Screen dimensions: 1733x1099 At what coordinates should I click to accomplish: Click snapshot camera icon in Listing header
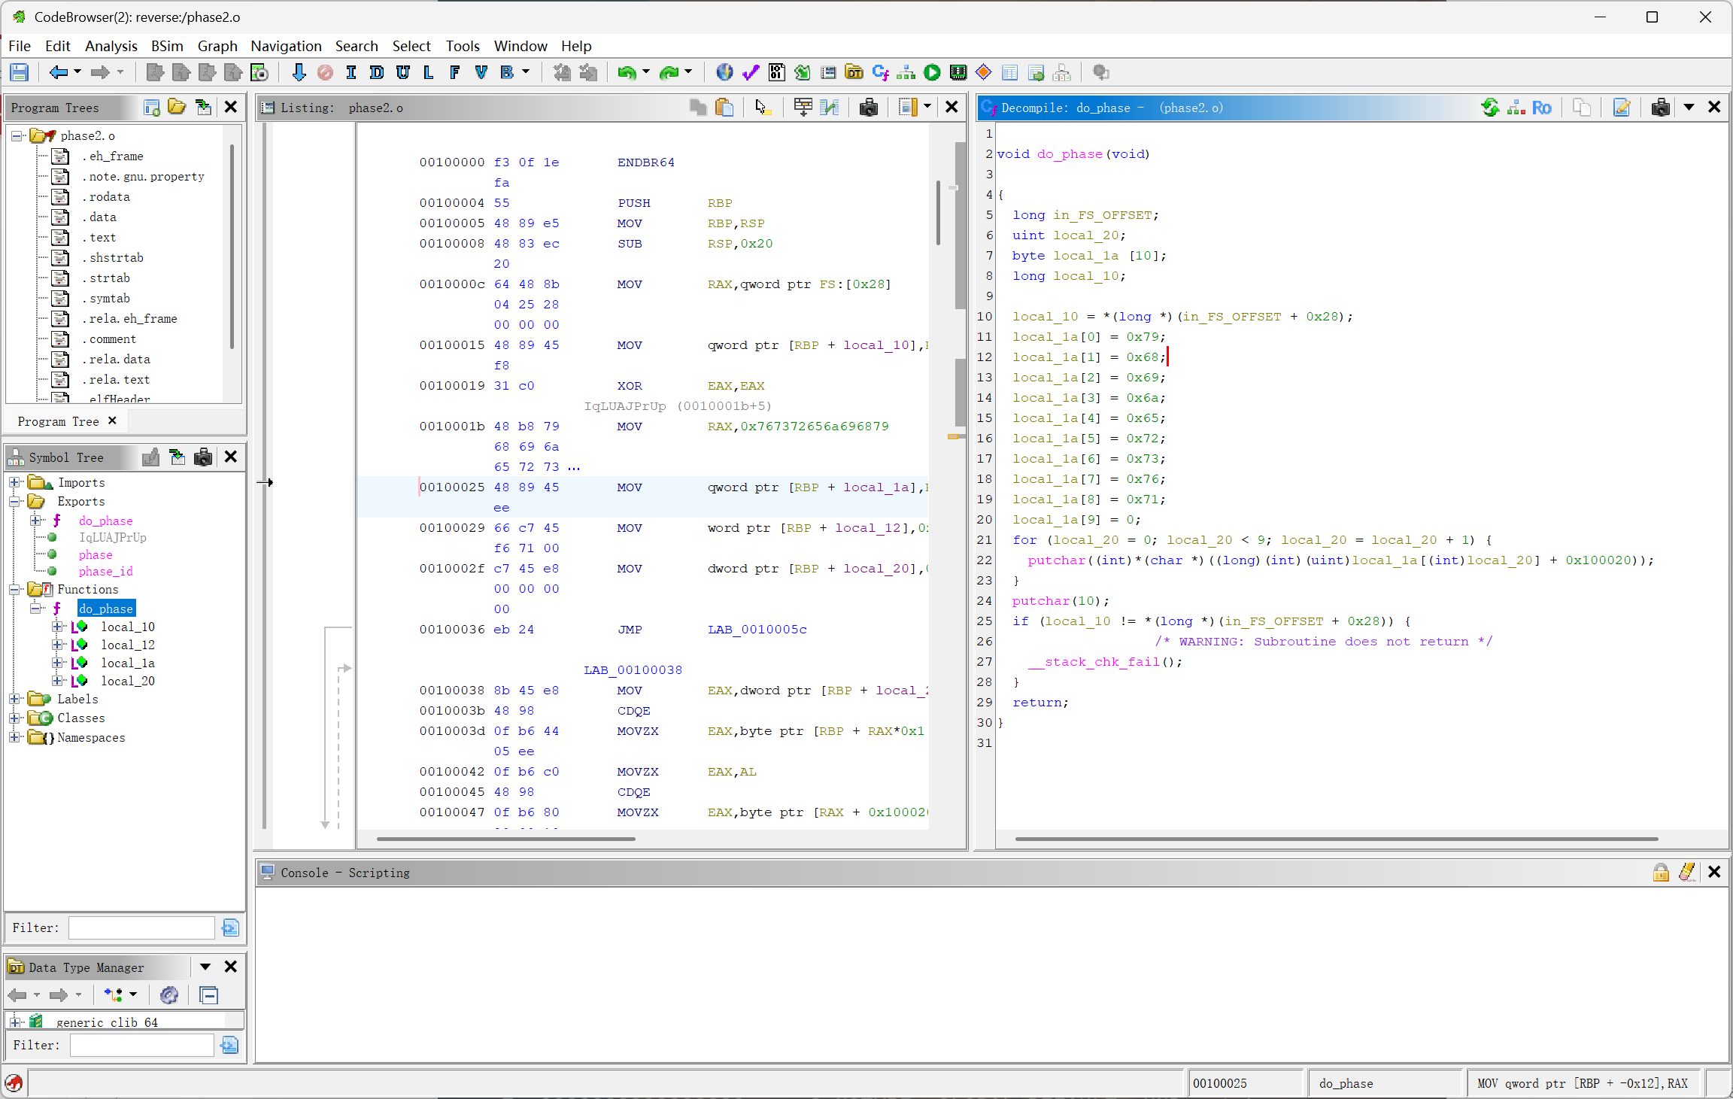(x=868, y=108)
